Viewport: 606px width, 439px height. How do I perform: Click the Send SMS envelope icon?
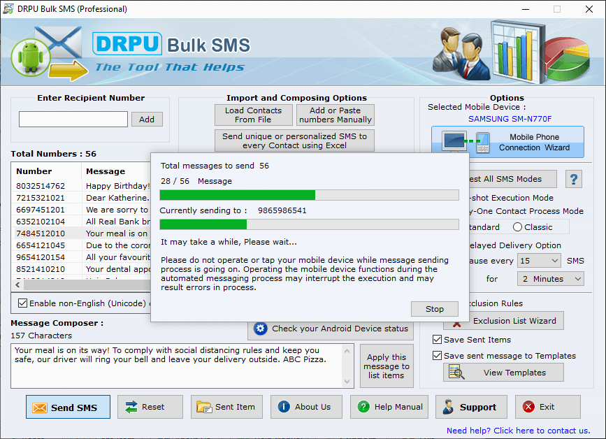tap(40, 408)
